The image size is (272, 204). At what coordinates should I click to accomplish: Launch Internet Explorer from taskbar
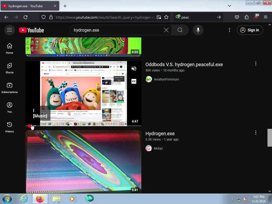[24, 199]
